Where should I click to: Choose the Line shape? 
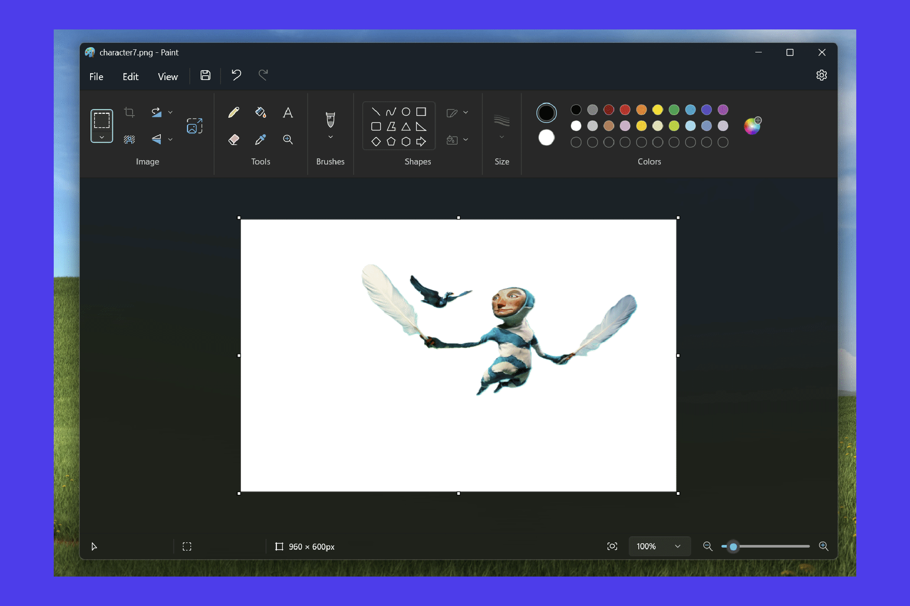tap(376, 112)
